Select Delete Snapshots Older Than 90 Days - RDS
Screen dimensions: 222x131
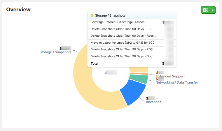point(132,49)
